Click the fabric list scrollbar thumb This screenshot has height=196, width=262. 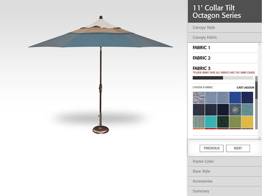(256, 90)
